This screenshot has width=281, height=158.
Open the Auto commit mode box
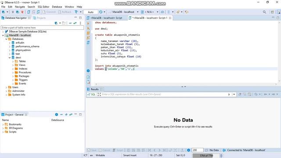coord(91,12)
